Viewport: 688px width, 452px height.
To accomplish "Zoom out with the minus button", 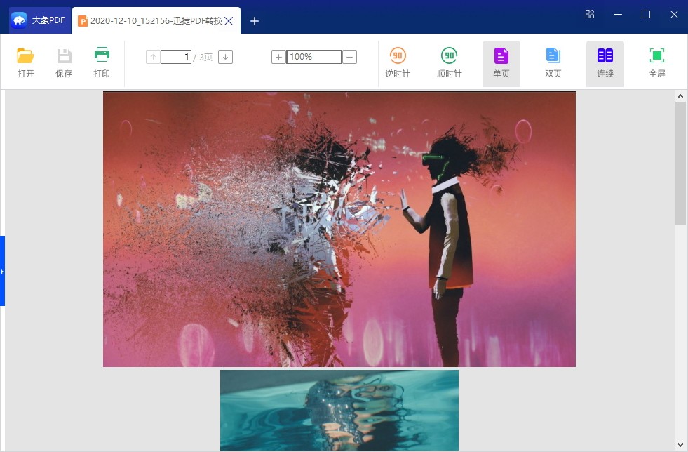I will 349,57.
